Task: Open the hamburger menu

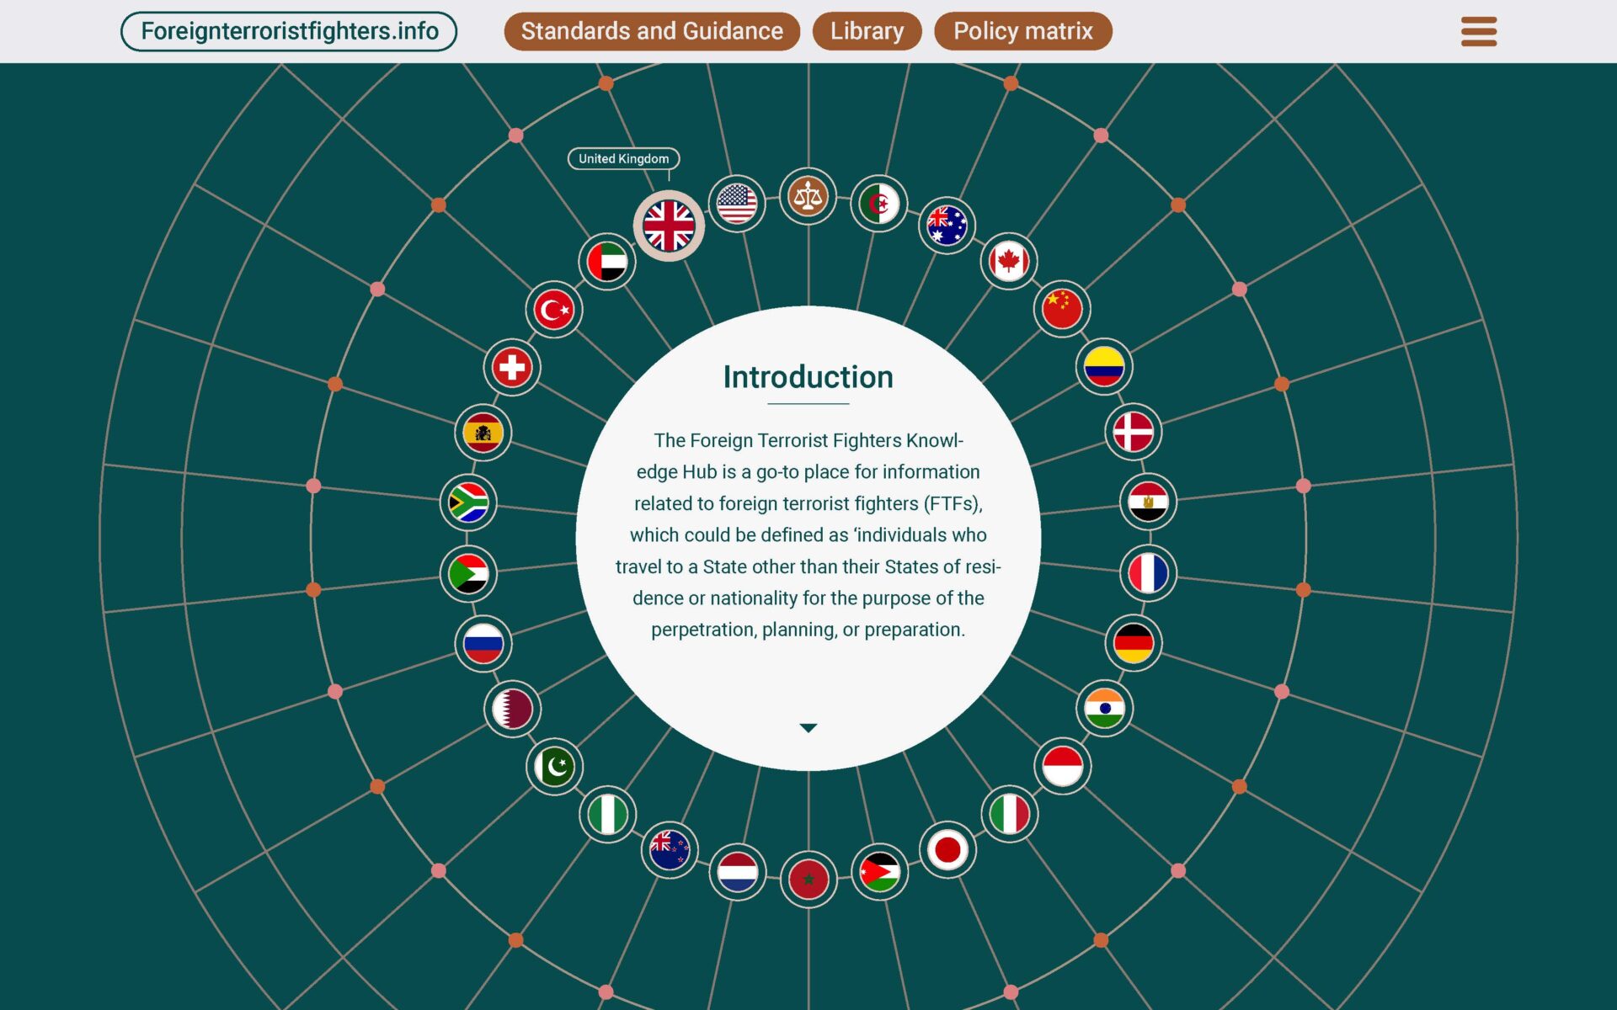Action: 1478,31
